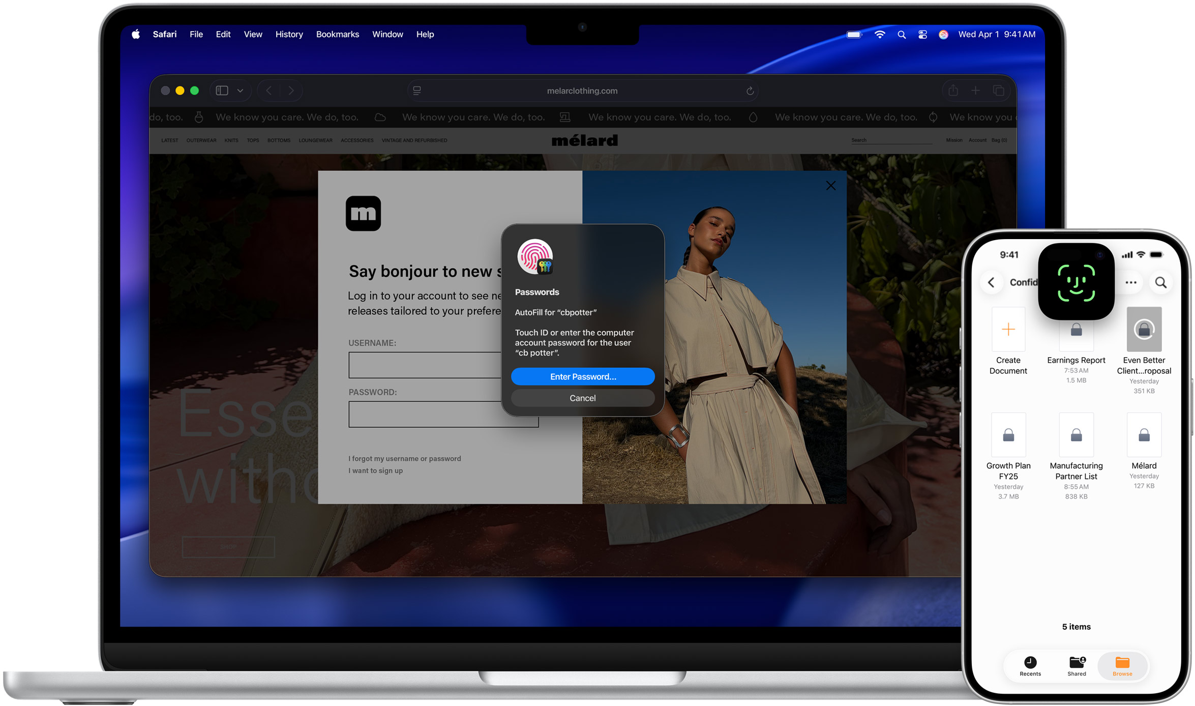Open the Bag (0) link

(999, 140)
